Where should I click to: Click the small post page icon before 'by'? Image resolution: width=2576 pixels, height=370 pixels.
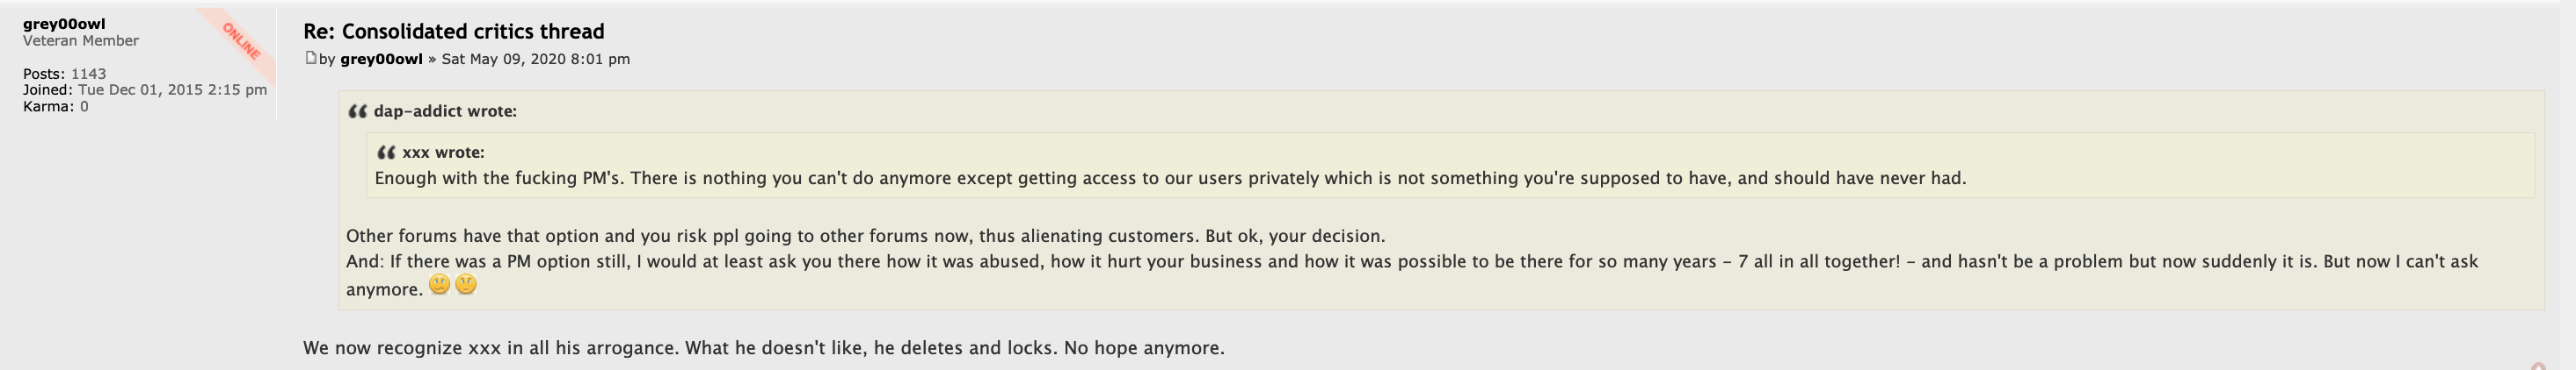(310, 58)
